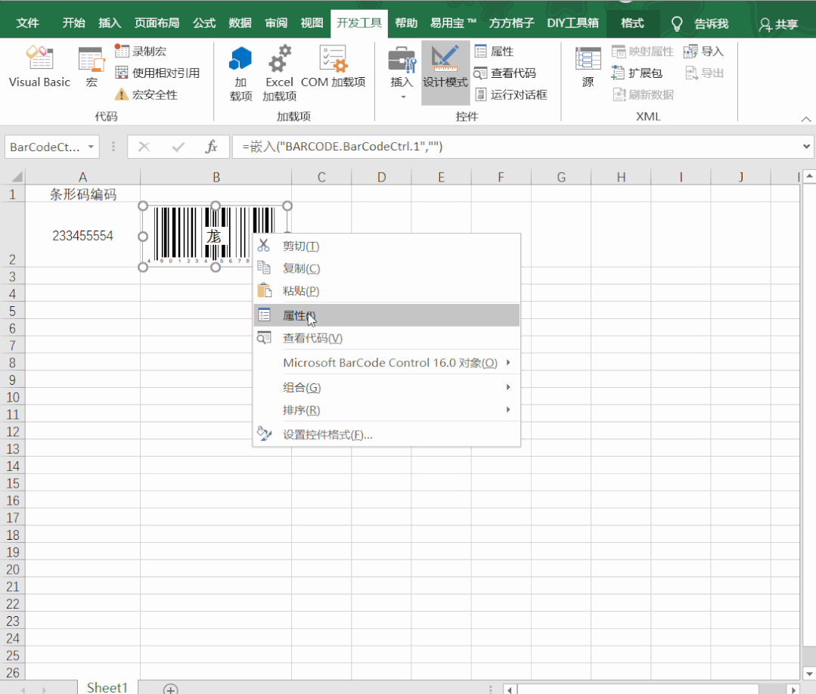816x694 pixels.
Task: Activate the Sheet1 tab
Action: click(x=107, y=687)
